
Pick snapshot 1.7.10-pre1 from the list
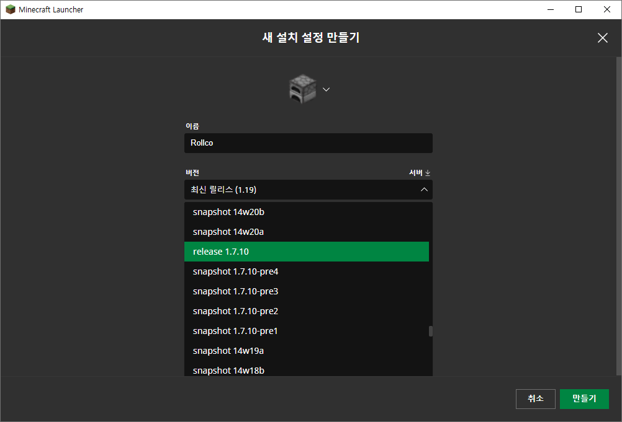coord(306,331)
